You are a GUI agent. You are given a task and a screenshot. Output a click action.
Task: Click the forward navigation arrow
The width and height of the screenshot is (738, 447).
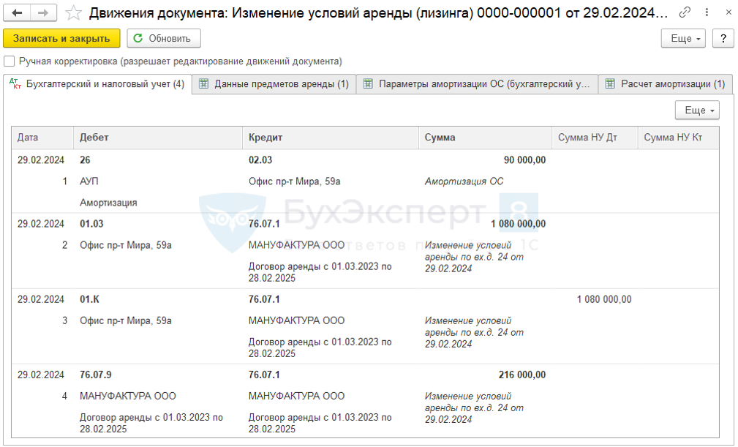pyautogui.click(x=43, y=13)
